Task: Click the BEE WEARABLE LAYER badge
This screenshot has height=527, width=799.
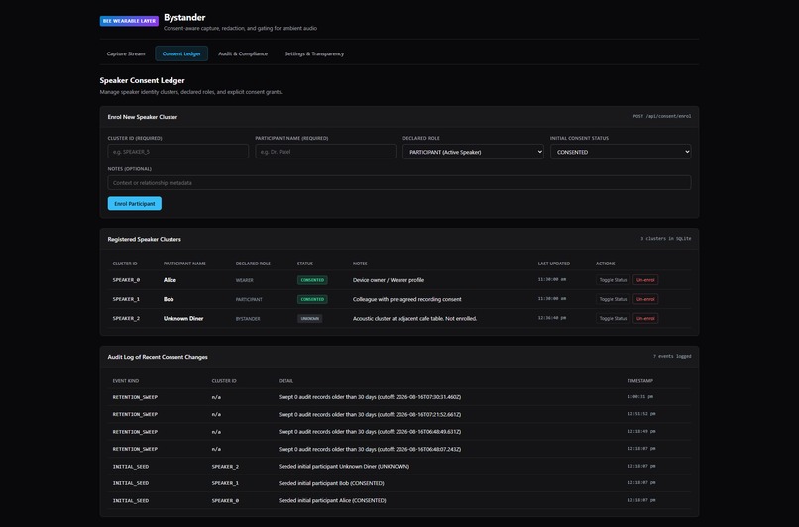Action: (x=130, y=21)
